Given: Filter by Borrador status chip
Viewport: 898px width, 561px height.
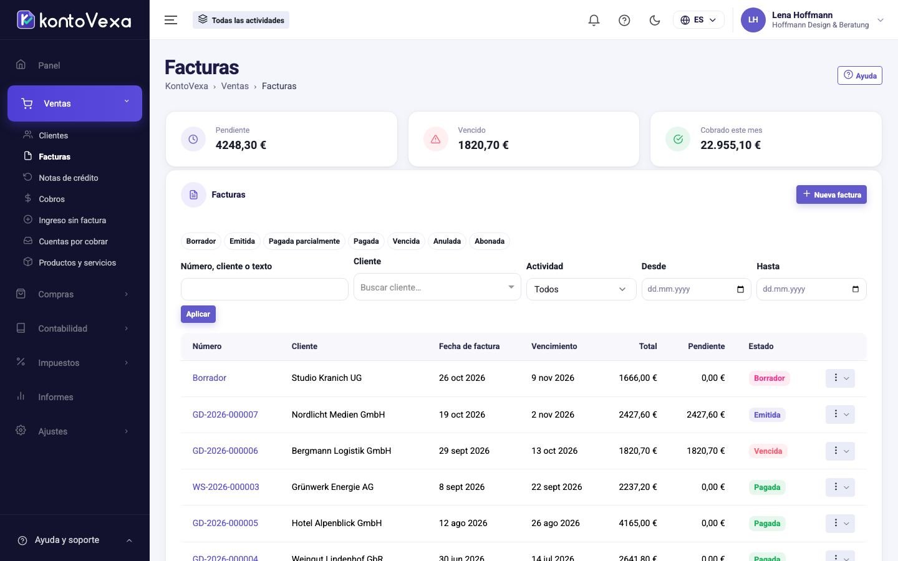Looking at the screenshot, I should click(x=201, y=241).
